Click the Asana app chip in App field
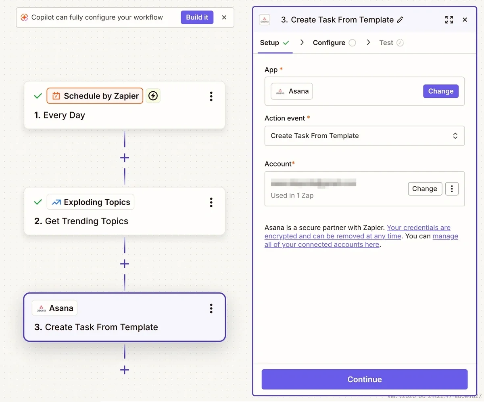The width and height of the screenshot is (484, 402). 292,91
